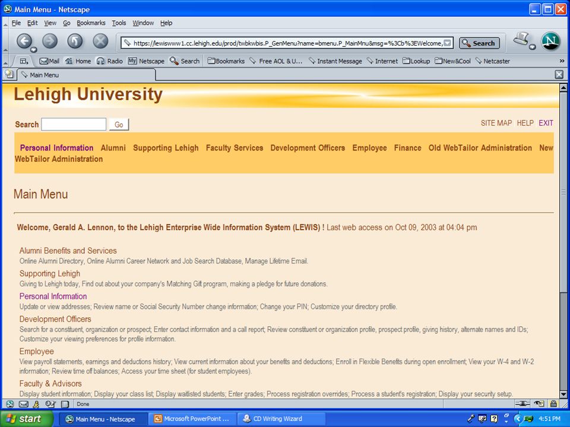Open the Edit menu

pyautogui.click(x=32, y=23)
